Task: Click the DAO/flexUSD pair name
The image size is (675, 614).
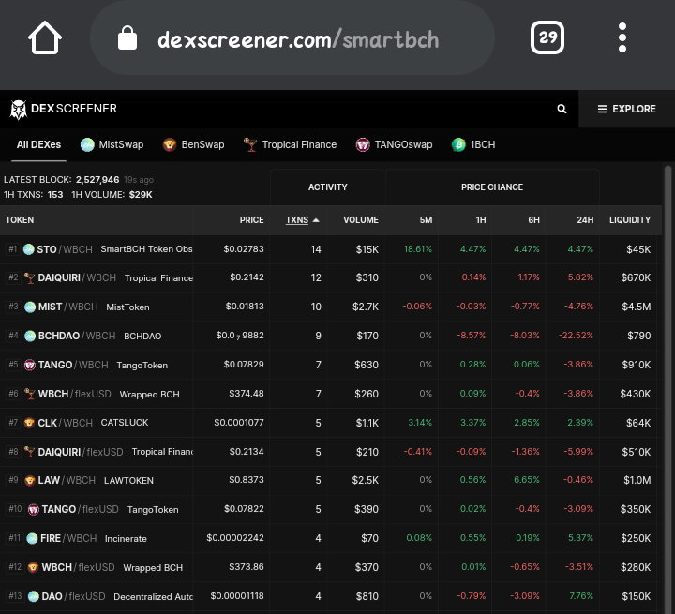Action: (x=73, y=596)
